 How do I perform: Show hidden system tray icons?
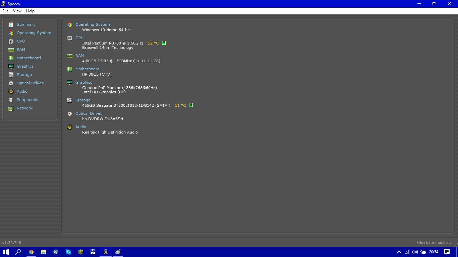(399, 252)
